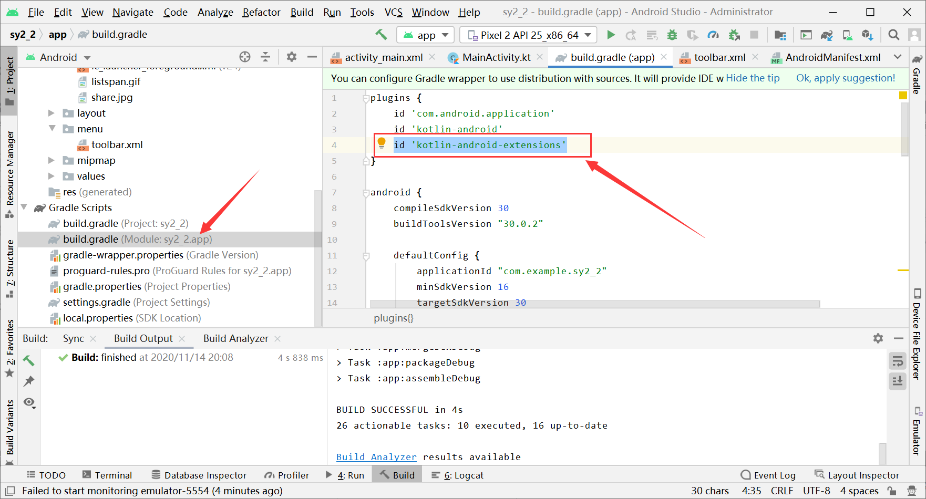Open Build panel settings gear
Viewport: 926px width, 499px height.
[878, 338]
